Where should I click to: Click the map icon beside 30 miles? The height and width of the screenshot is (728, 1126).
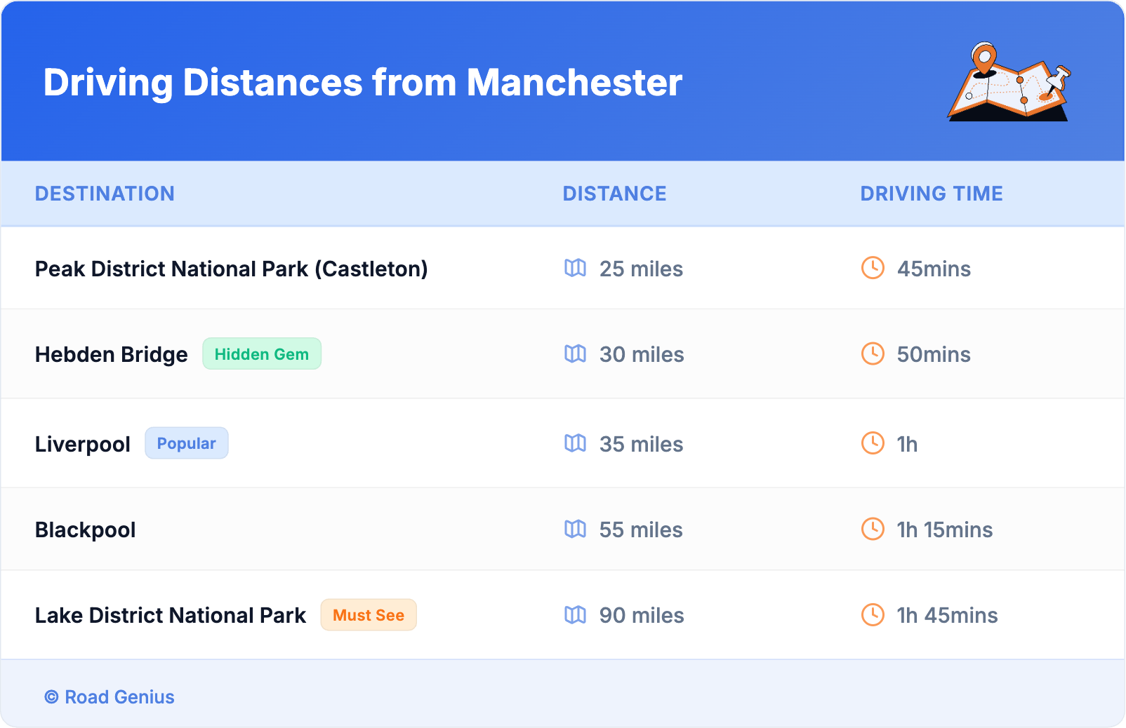(x=575, y=353)
